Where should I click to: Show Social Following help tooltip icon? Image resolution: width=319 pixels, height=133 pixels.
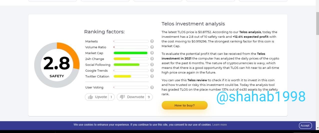click(x=152, y=65)
